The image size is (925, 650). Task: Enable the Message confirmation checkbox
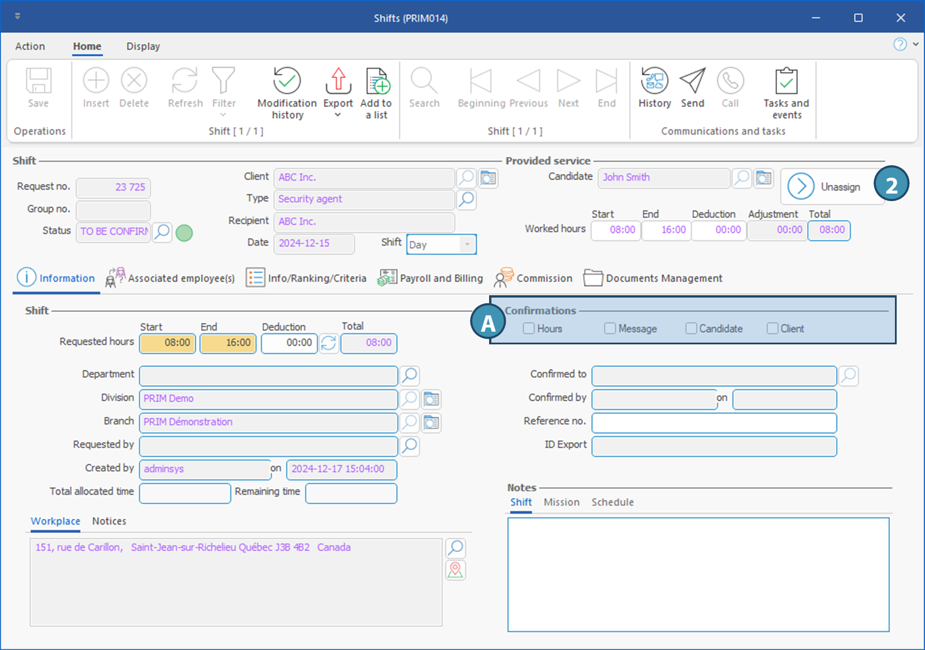tap(610, 329)
